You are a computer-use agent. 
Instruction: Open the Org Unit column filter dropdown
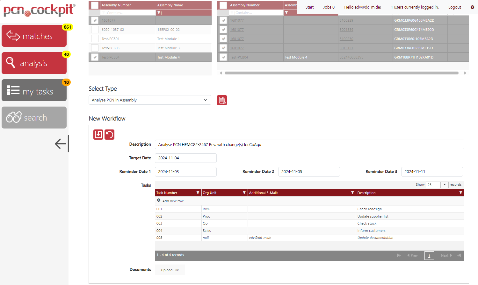pos(244,193)
